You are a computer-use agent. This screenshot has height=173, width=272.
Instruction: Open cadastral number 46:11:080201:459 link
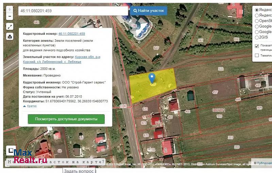click(x=71, y=34)
